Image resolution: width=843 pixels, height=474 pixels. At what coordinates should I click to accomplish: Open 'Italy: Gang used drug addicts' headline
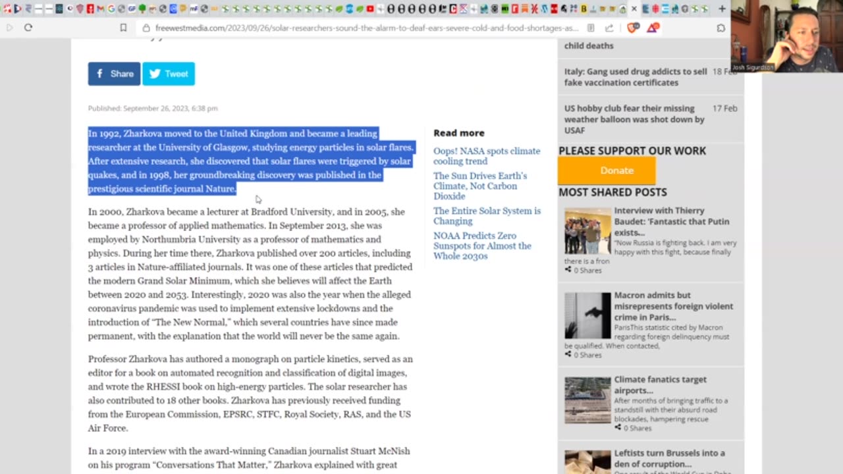pyautogui.click(x=636, y=77)
